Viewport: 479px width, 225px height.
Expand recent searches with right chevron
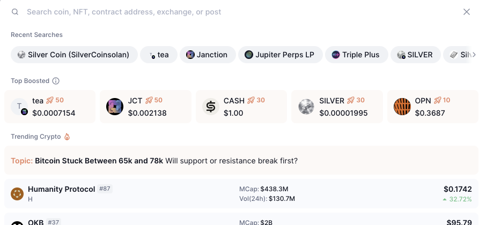pos(474,55)
